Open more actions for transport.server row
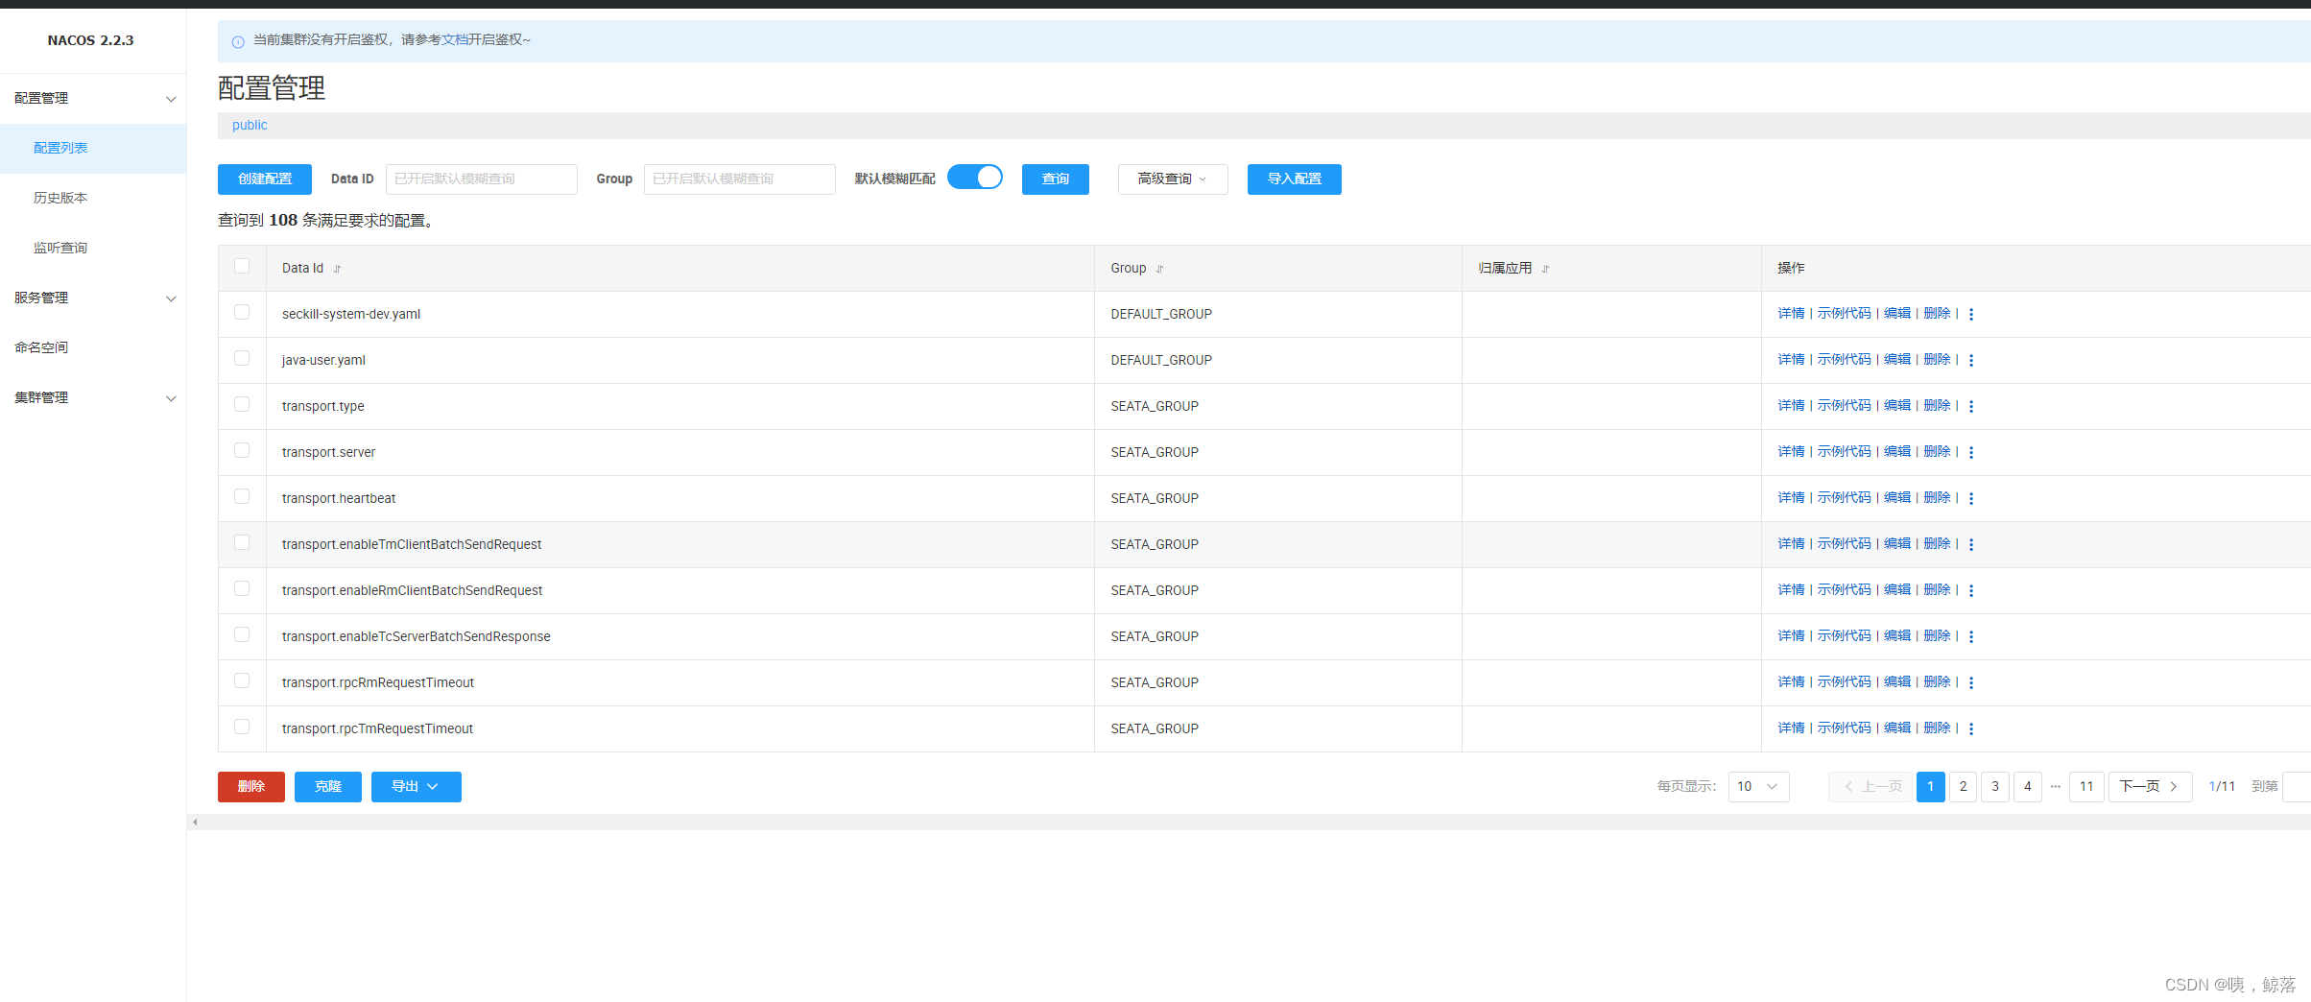 (1971, 452)
